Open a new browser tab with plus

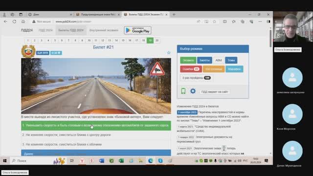pyautogui.click(x=174, y=14)
